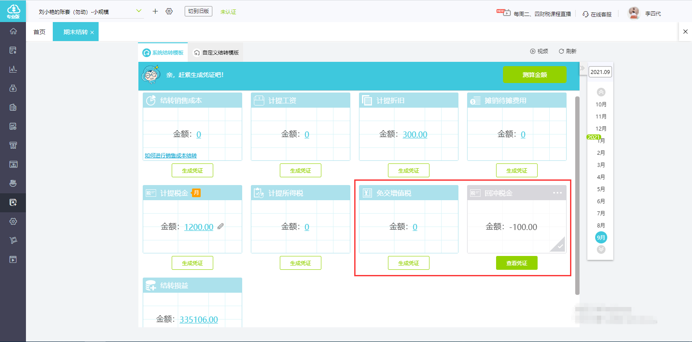
Task: Open the 在线客服 headset icon
Action: pos(586,14)
